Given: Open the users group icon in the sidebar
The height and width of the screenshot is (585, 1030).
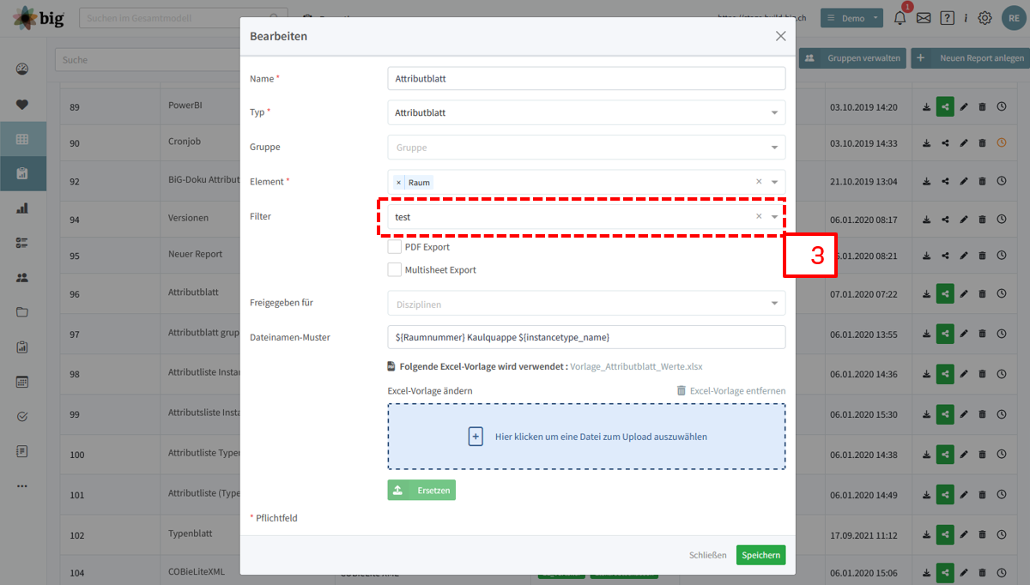Looking at the screenshot, I should 22,278.
